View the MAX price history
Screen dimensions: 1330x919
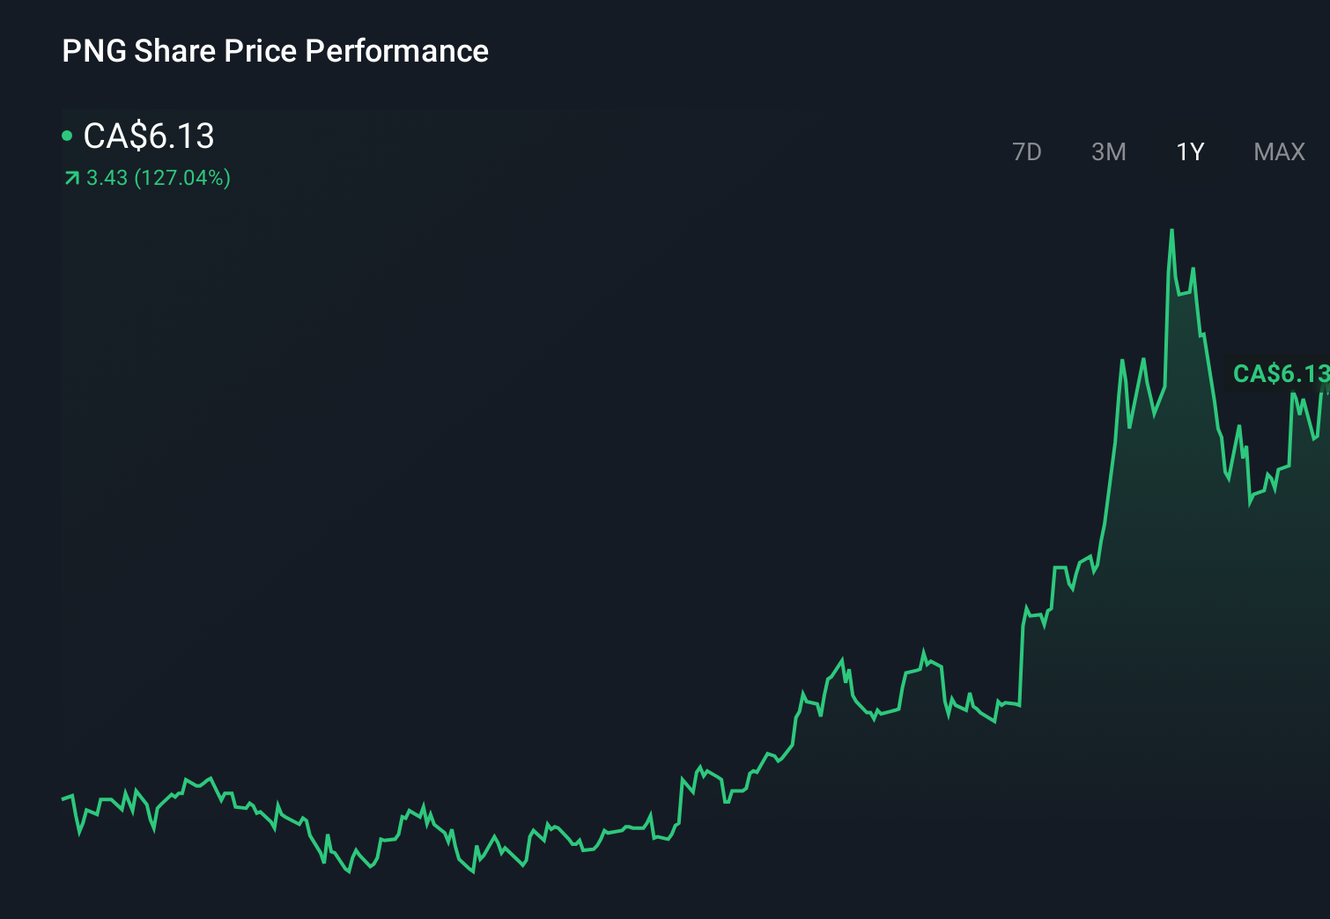(x=1278, y=151)
